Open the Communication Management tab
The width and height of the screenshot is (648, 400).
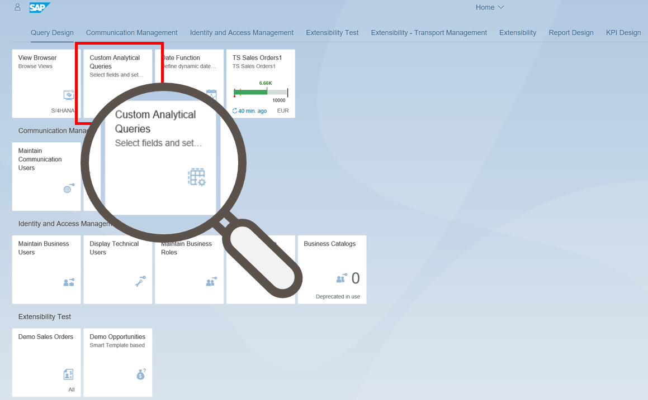pyautogui.click(x=131, y=32)
